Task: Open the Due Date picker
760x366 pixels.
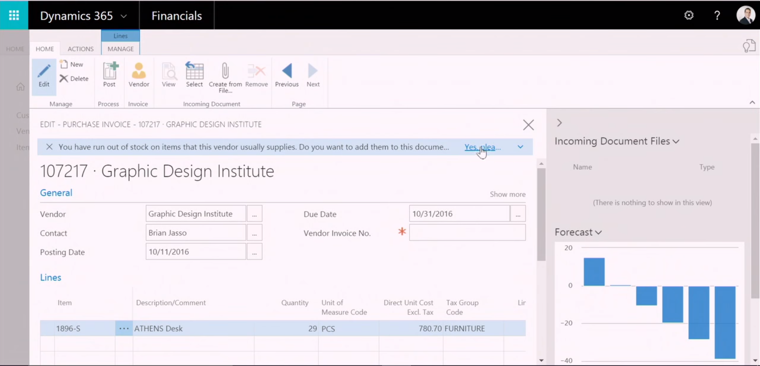Action: (x=518, y=214)
